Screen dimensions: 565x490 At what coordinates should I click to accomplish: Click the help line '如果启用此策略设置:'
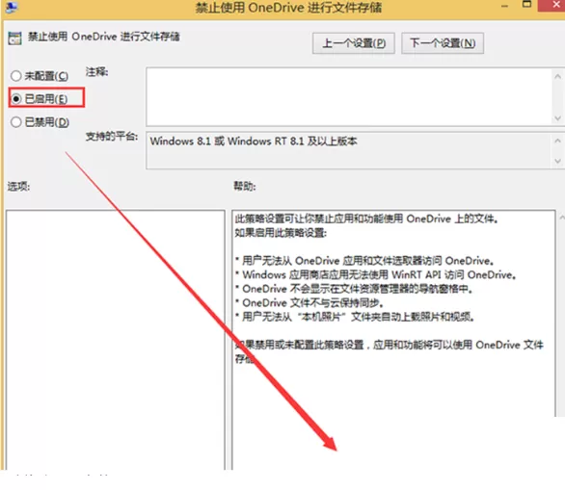tap(281, 233)
